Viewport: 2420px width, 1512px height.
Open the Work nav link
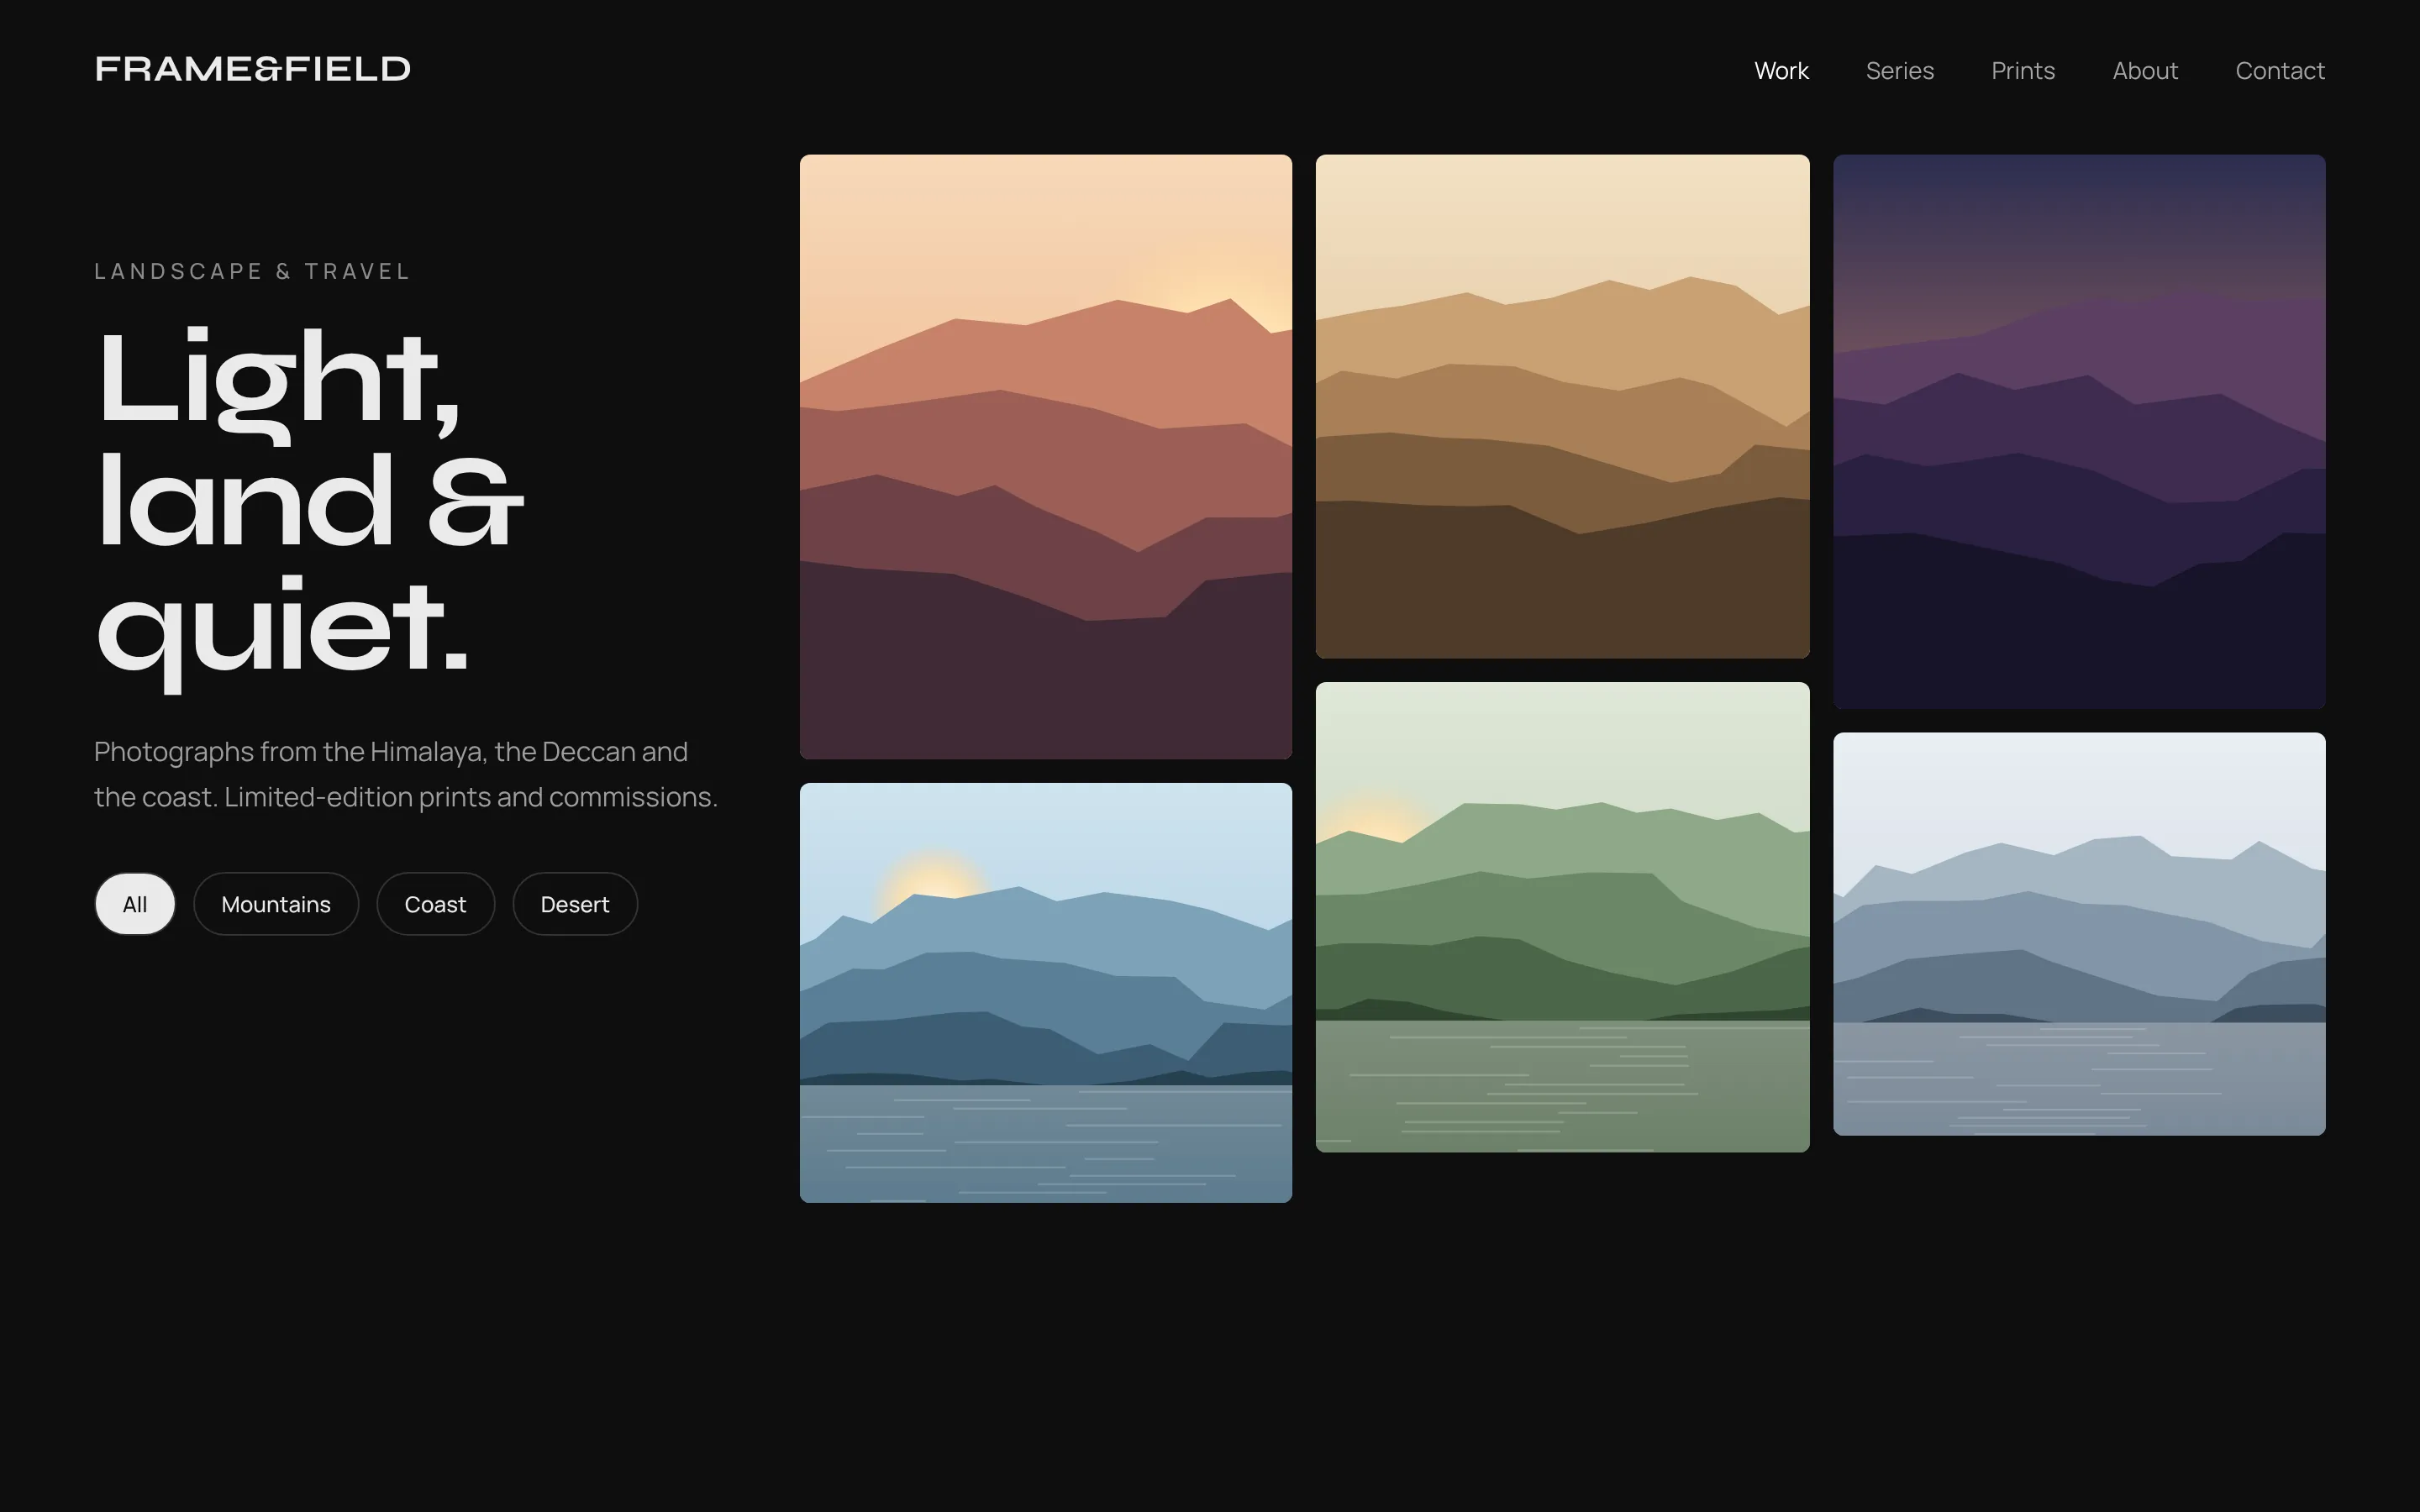tap(1781, 71)
